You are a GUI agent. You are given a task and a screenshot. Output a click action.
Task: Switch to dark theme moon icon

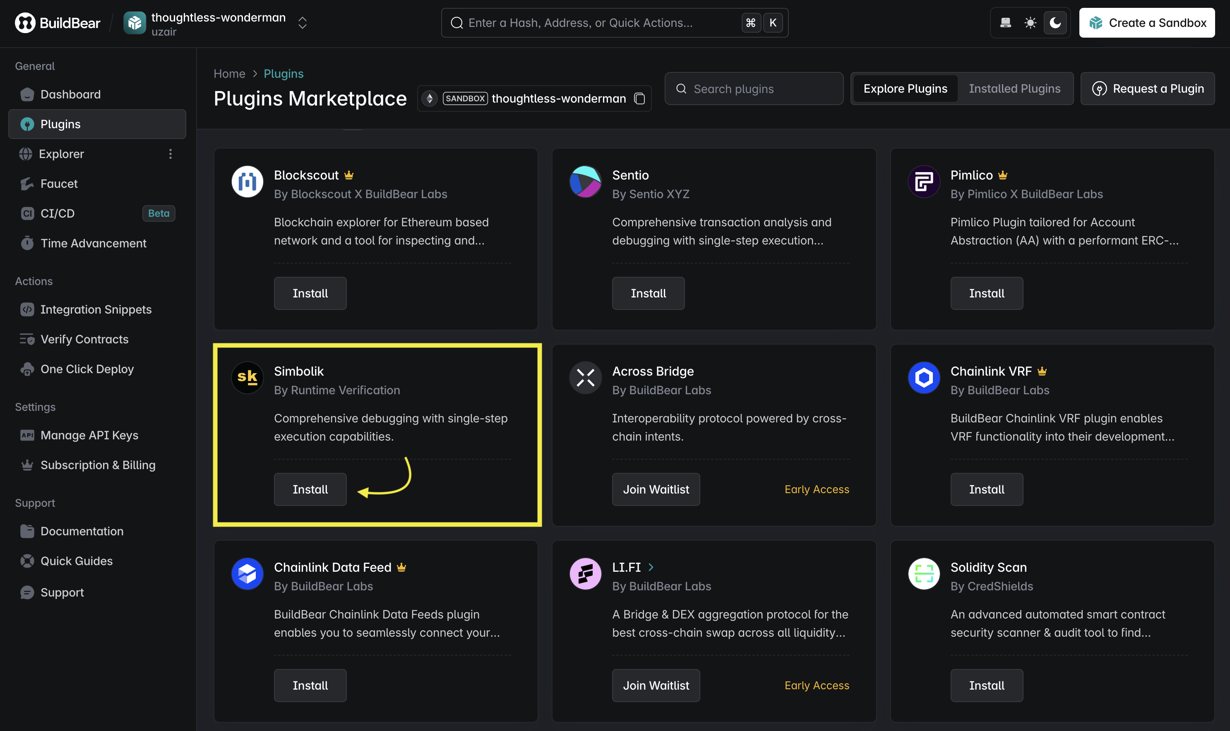coord(1055,23)
